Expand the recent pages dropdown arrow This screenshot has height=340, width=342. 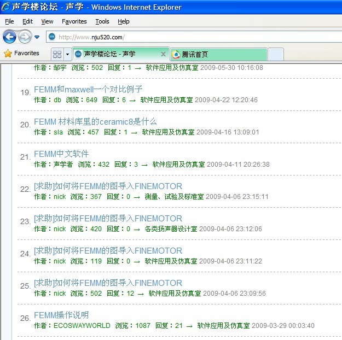[37, 37]
